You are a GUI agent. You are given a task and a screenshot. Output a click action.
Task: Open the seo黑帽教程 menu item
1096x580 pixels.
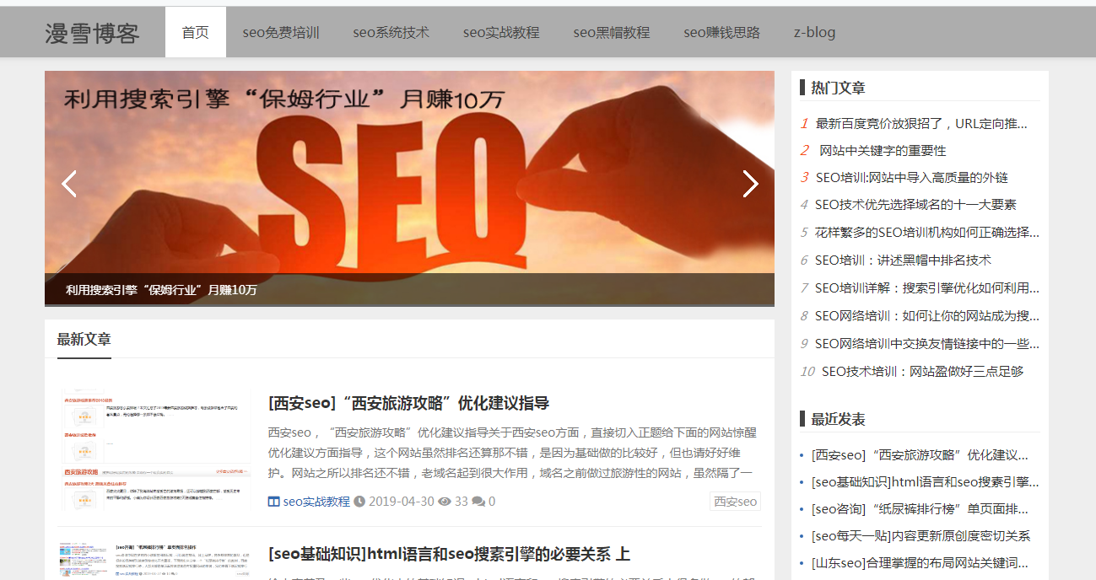coord(612,32)
